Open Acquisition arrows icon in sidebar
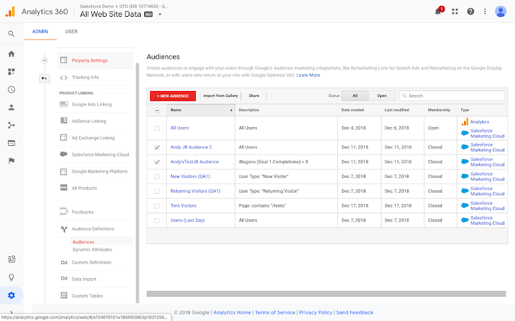This screenshot has width=515, height=321. point(11,125)
